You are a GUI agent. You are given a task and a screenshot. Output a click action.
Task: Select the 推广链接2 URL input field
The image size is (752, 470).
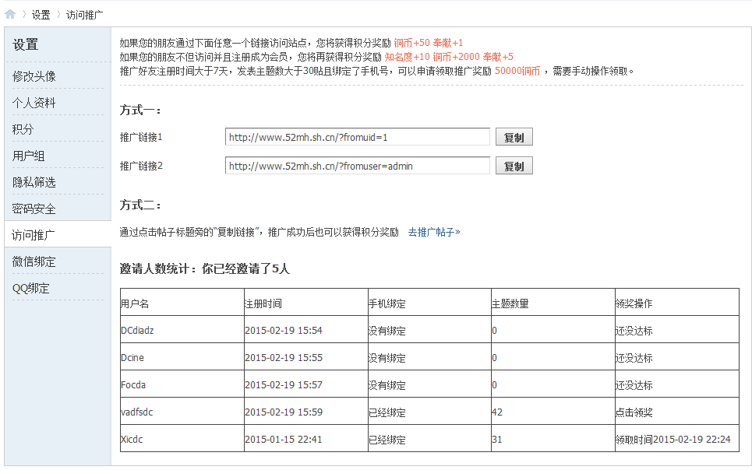click(x=356, y=165)
